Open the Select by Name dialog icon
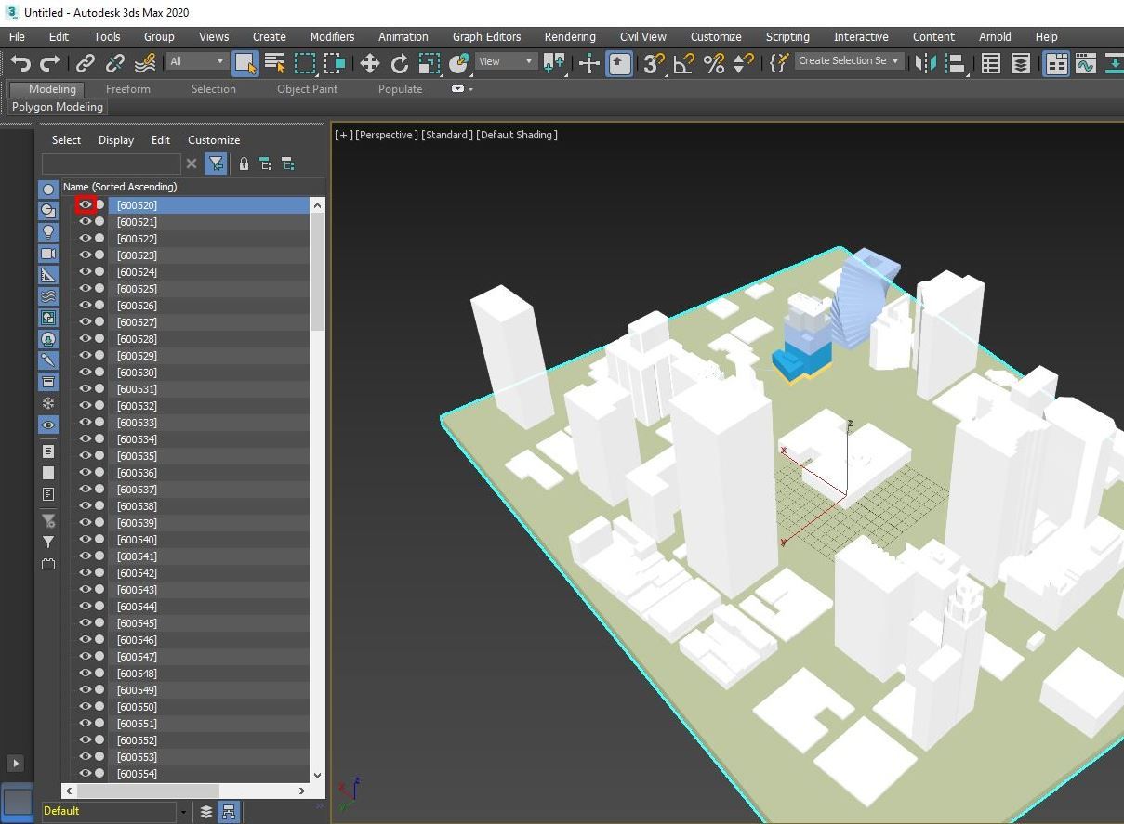This screenshot has height=824, width=1124. pos(275,62)
